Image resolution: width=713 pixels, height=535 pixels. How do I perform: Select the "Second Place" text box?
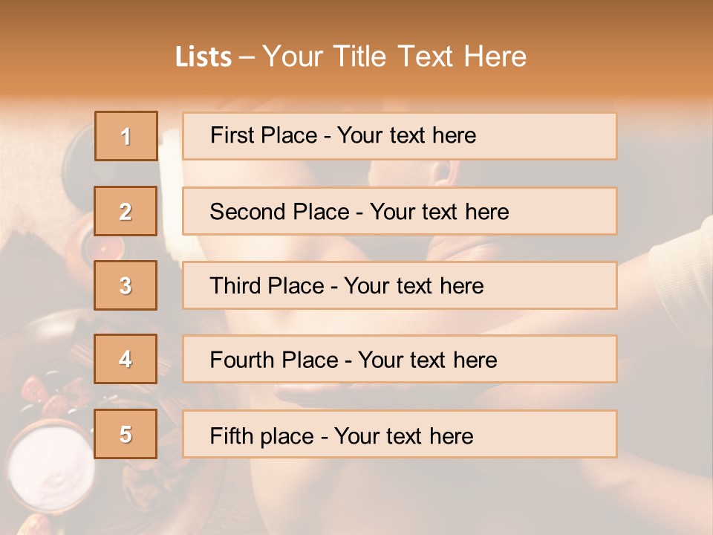click(x=400, y=211)
